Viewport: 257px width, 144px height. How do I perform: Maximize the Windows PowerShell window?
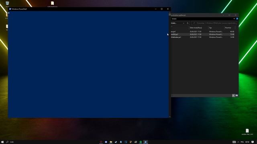162,9
